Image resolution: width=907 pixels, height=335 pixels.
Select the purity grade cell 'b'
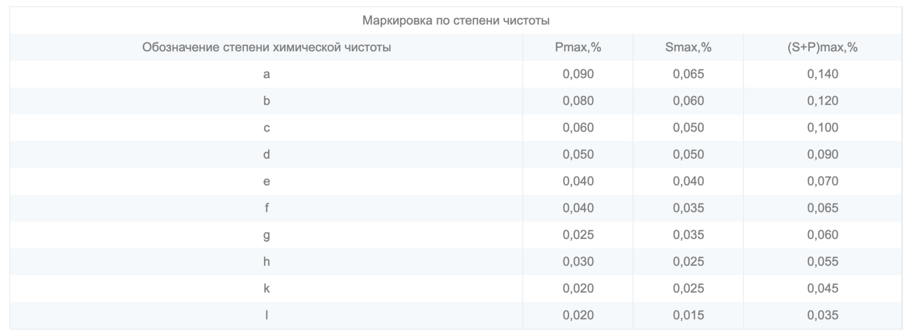pos(266,100)
